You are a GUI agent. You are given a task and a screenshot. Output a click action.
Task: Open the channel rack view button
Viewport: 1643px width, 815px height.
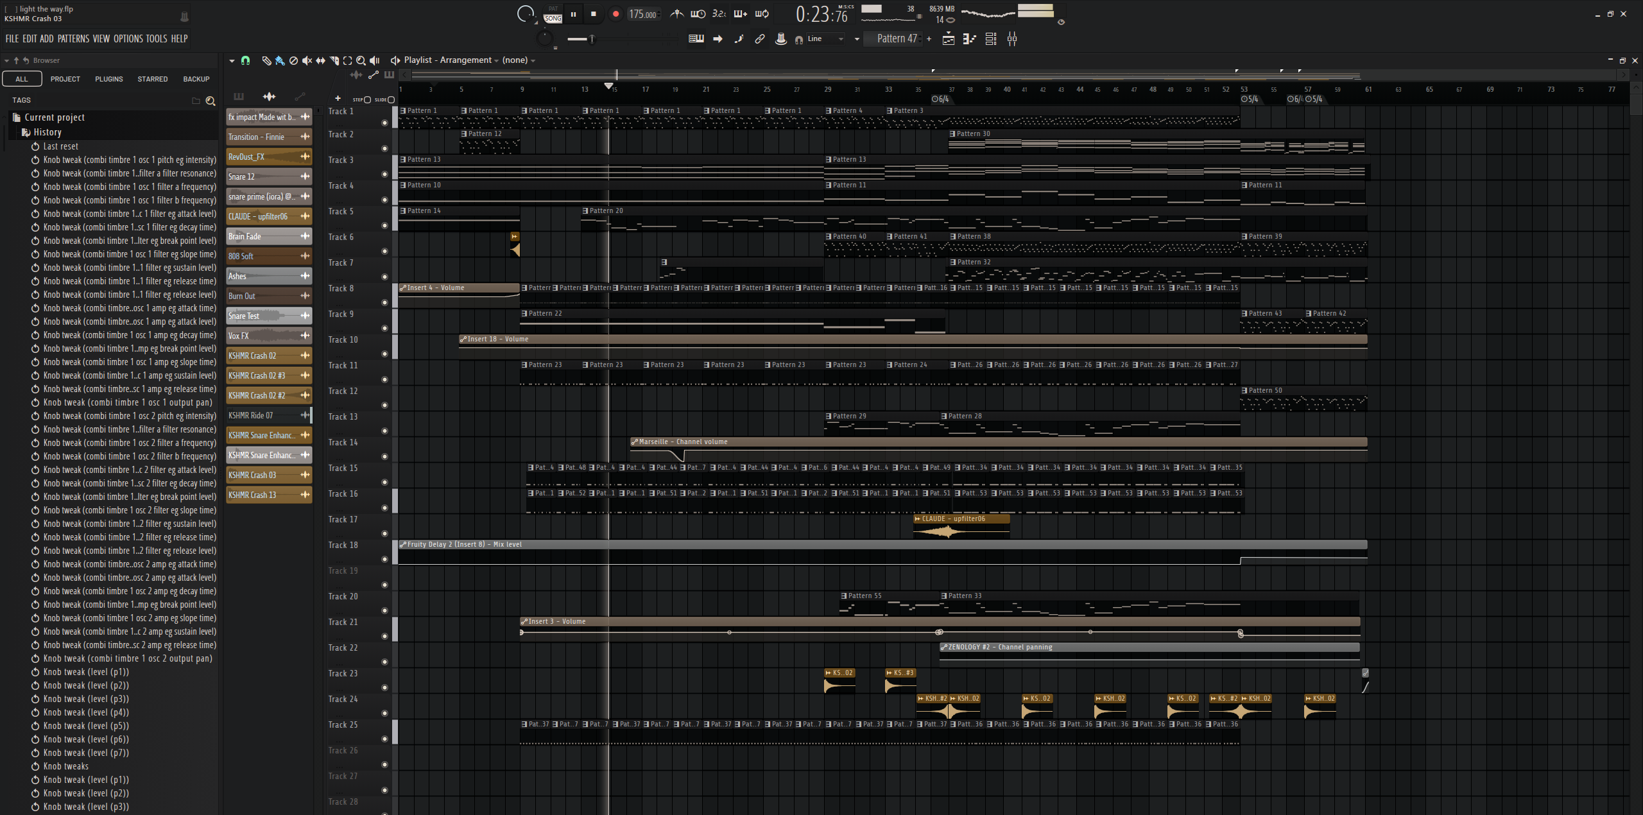[x=991, y=39]
